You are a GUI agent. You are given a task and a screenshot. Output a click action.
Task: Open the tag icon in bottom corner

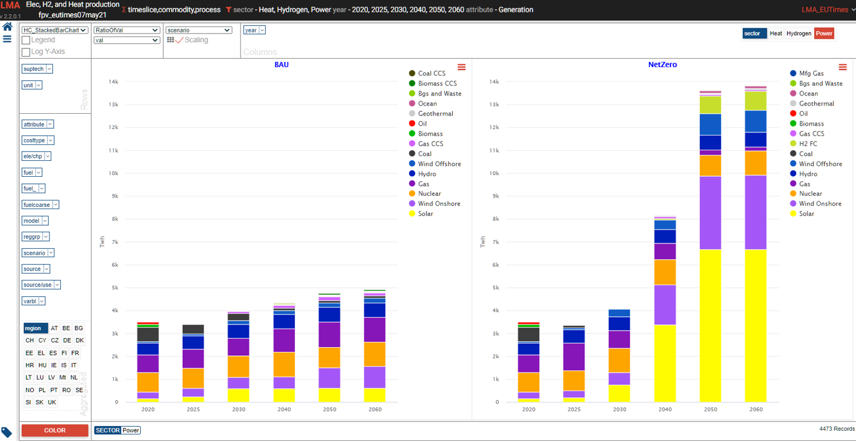click(6, 433)
